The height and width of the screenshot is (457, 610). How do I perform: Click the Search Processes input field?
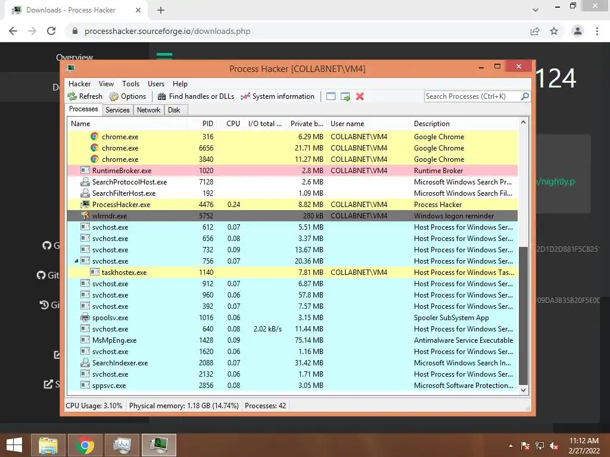pos(472,96)
